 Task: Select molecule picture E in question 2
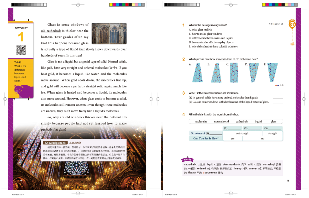273,72
